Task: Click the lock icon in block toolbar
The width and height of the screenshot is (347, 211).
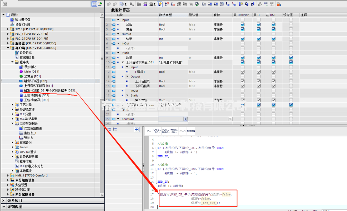Action: tap(279, 4)
